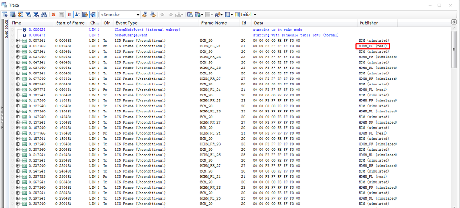Image resolution: width=460 pixels, height=208 pixels.
Task: Click the column configuration icon beside Initial
Action: pyautogui.click(x=237, y=14)
